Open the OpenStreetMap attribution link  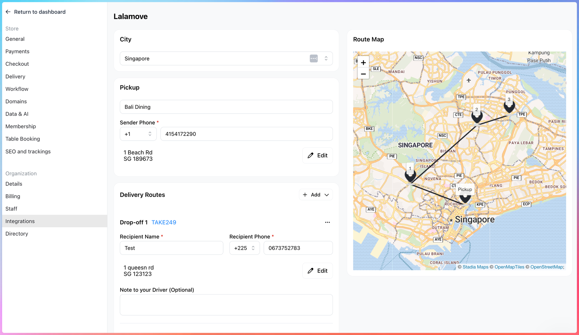point(547,267)
